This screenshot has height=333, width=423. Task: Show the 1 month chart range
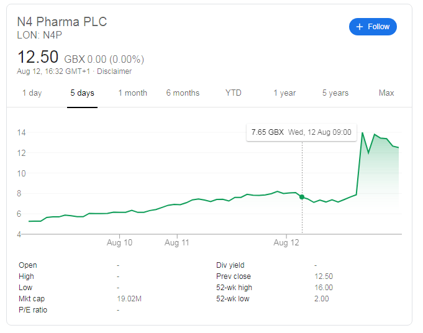[133, 93]
